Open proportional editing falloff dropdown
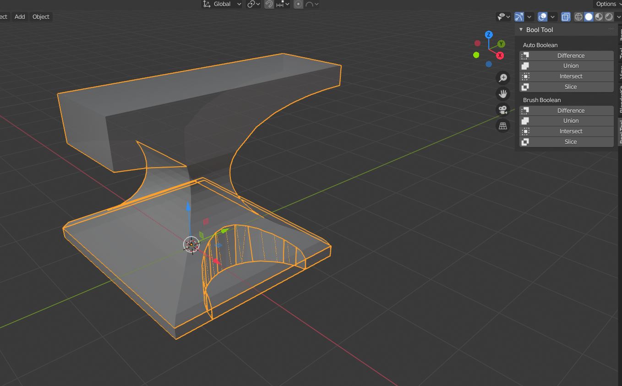This screenshot has width=622, height=386. 312,4
